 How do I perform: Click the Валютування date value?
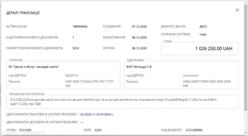139,37
